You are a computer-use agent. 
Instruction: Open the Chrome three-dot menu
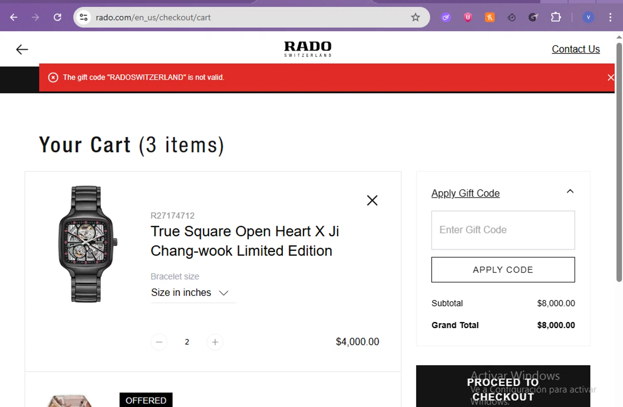click(x=610, y=17)
